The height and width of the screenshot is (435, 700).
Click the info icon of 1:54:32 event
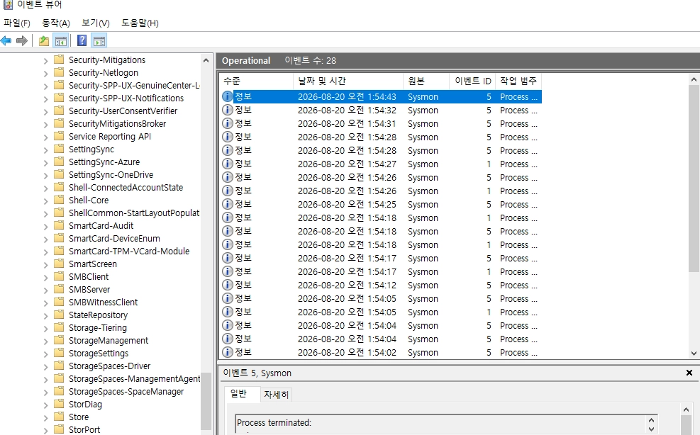click(227, 110)
